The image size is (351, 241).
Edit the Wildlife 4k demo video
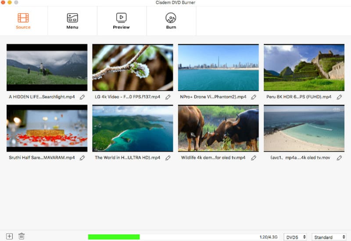254,158
